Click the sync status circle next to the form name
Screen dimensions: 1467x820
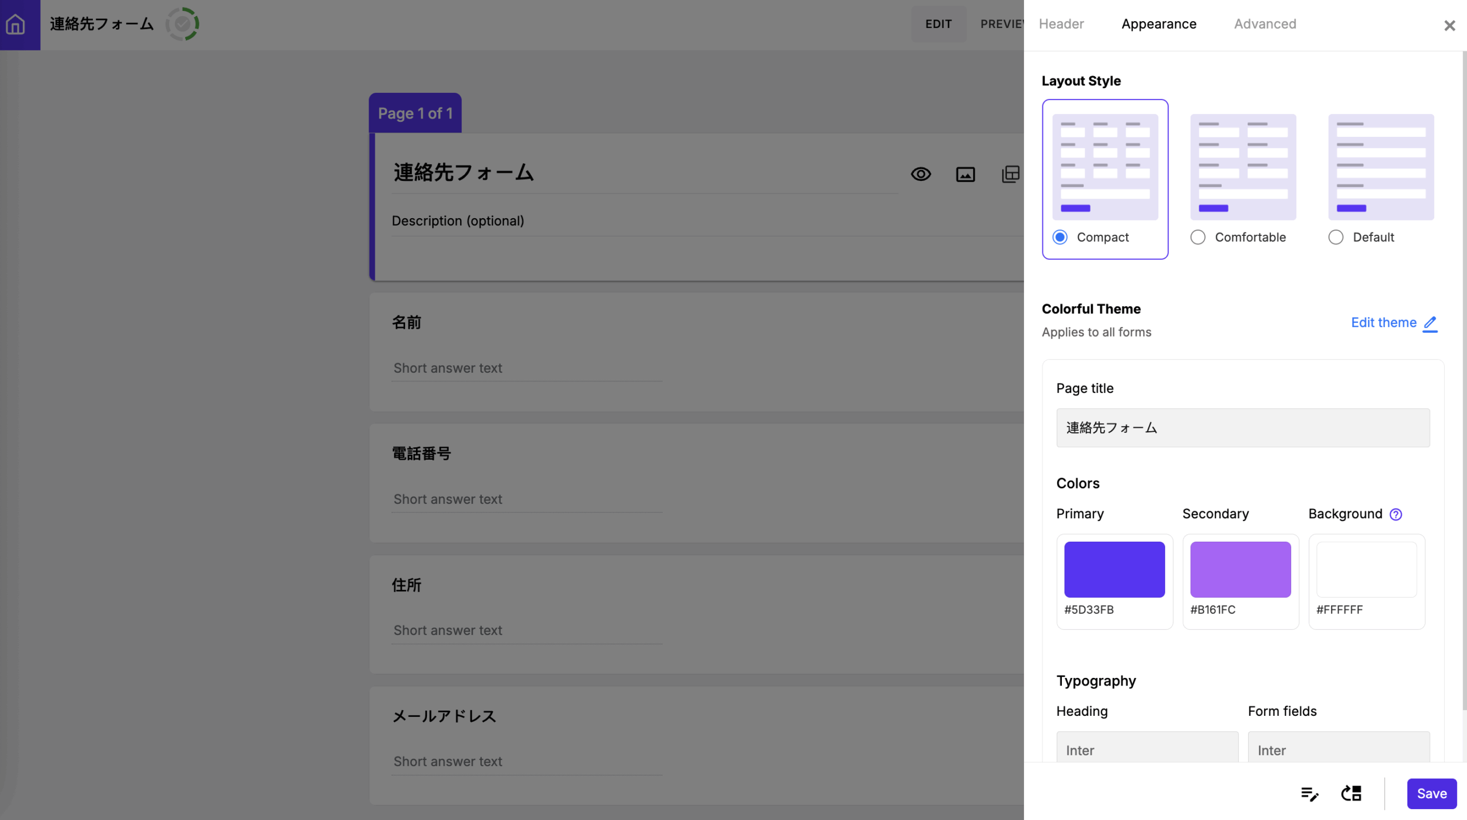pyautogui.click(x=183, y=24)
